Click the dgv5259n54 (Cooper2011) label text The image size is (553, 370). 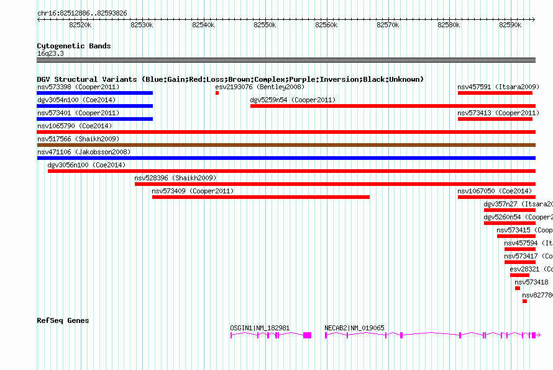[293, 100]
